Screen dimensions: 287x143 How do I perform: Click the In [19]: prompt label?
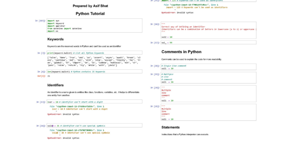pos(155,74)
